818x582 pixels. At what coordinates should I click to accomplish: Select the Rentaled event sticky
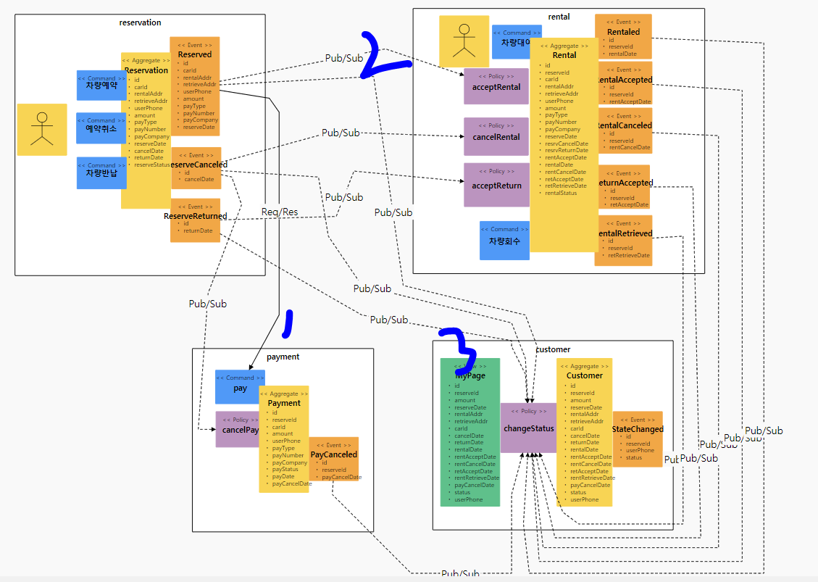pyautogui.click(x=623, y=36)
